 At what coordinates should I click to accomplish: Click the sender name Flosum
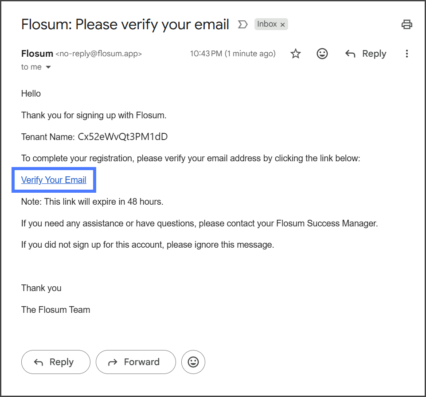37,54
